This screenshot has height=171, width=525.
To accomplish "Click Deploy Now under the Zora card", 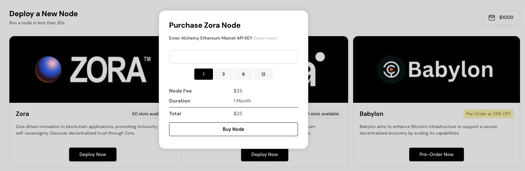I will click(93, 154).
